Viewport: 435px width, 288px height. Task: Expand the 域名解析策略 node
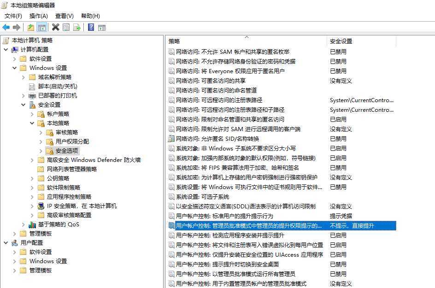click(x=24, y=77)
